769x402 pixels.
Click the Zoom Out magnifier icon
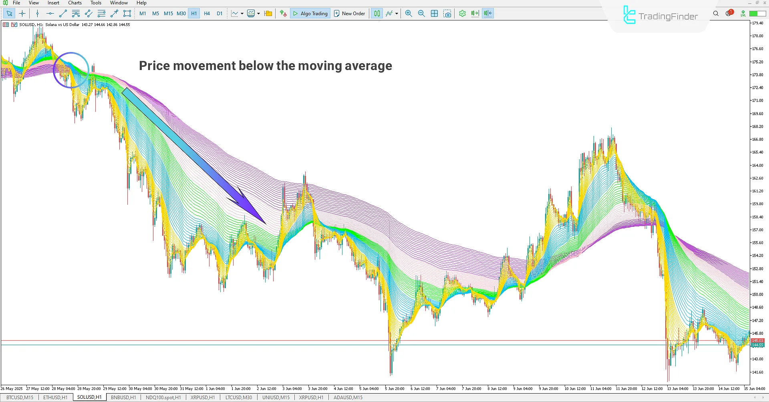coord(421,13)
